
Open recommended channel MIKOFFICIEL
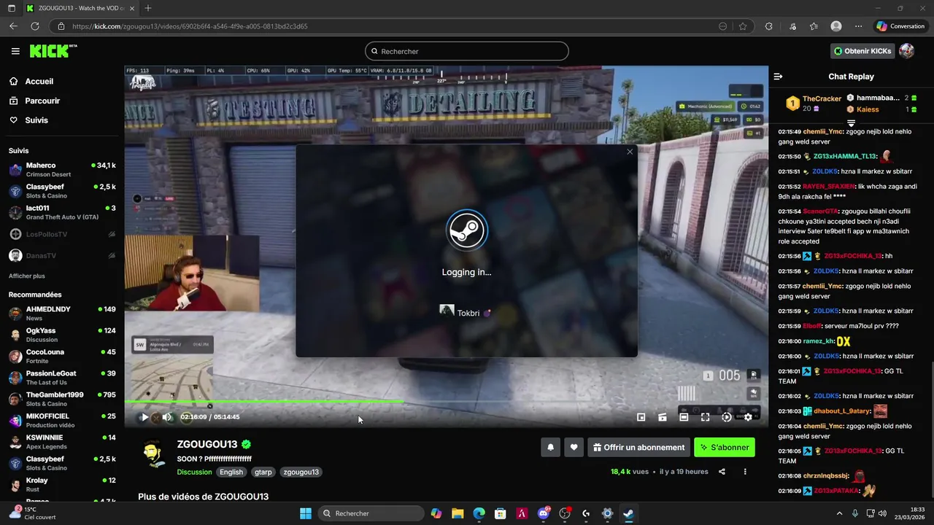[x=62, y=421]
